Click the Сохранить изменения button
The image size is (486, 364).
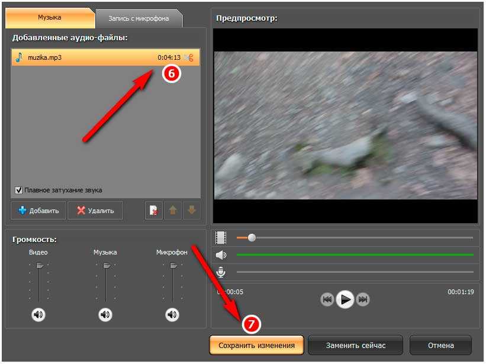click(257, 345)
